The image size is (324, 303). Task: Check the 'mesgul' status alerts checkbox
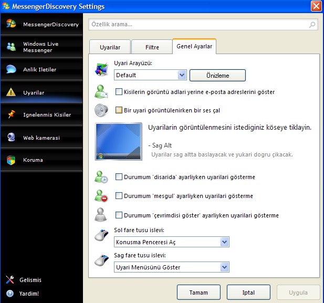[119, 196]
